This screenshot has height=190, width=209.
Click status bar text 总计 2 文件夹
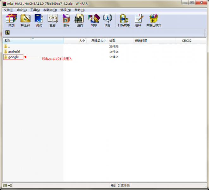(x=120, y=186)
